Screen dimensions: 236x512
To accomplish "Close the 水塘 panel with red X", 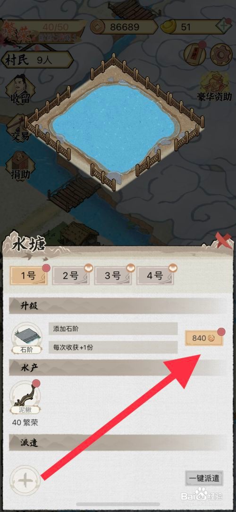I will [223, 241].
